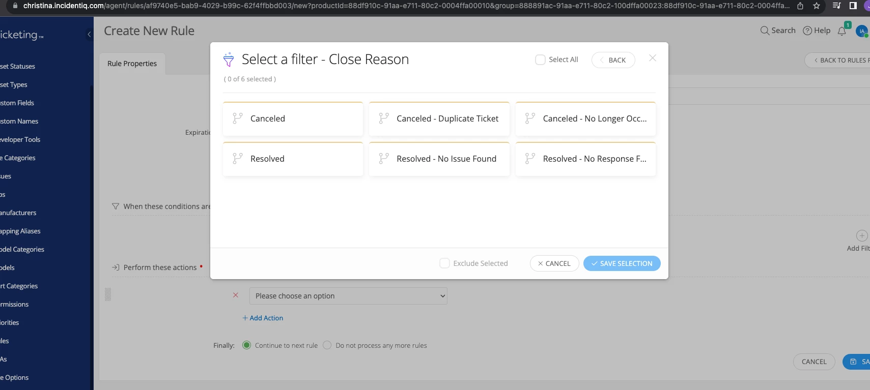This screenshot has width=870, height=390.
Task: Click the browser share icon
Action: (x=800, y=6)
